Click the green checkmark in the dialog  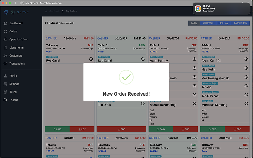click(126, 77)
